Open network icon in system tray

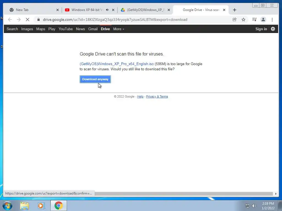[248, 206]
